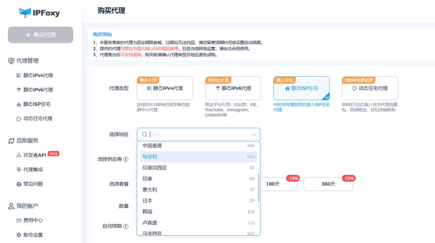Screen dimensions: 435x243
Task: Click the 200M免费试用 tag on dynamic card
Action: 358,80
